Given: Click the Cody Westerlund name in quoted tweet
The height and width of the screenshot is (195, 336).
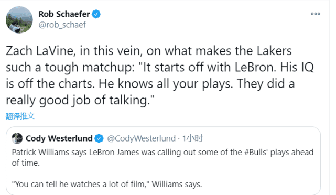Looking at the screenshot, I should 59,138.
